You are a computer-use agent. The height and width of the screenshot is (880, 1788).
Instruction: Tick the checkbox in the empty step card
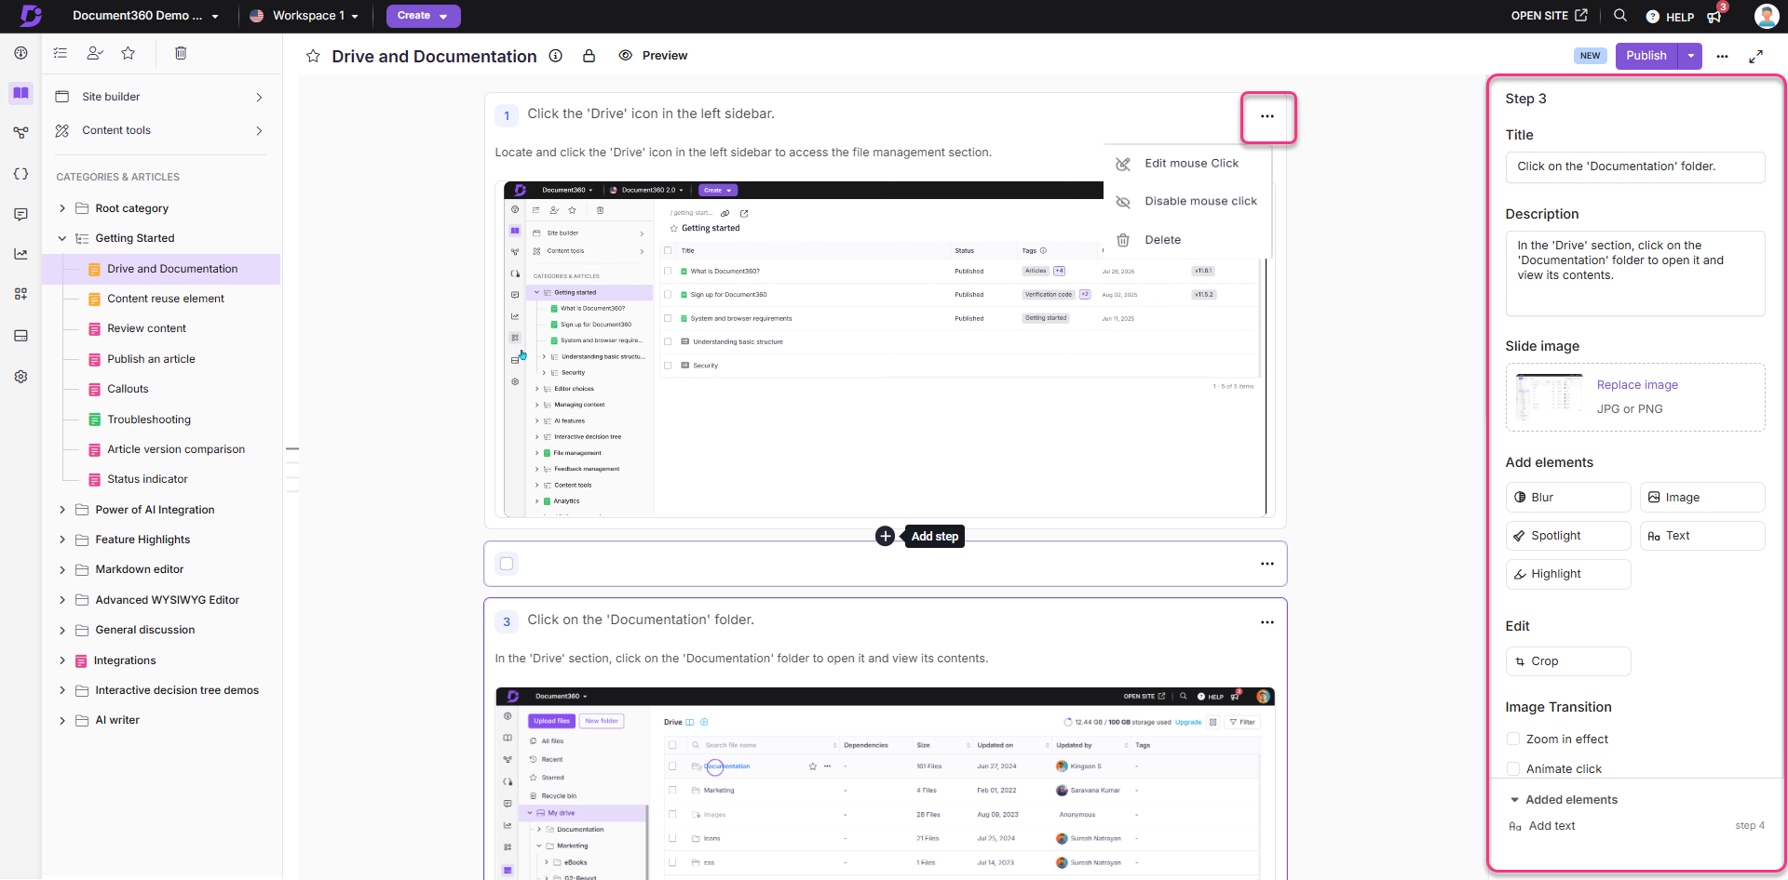pyautogui.click(x=507, y=564)
